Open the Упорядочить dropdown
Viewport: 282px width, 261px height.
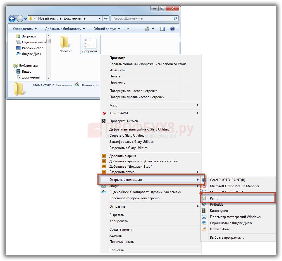[25, 29]
